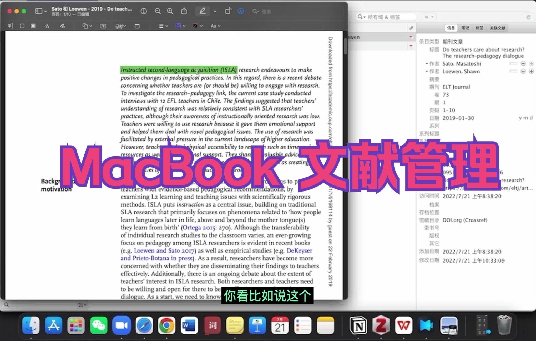Expand the Aa text style dropdown
Viewport: 536px width, 341px height.
(215, 26)
